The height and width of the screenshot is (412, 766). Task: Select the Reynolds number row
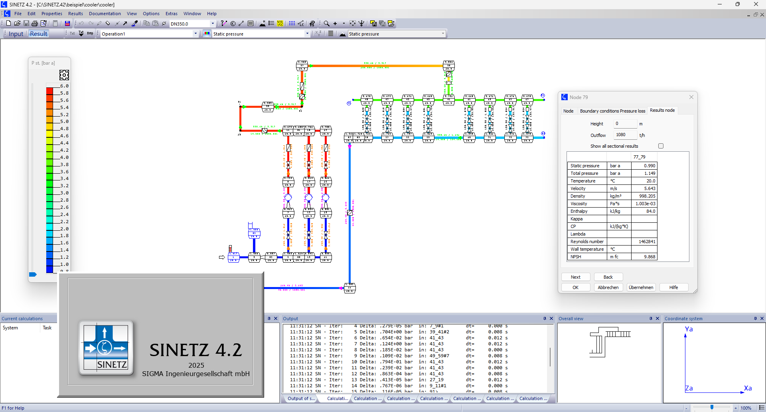612,242
